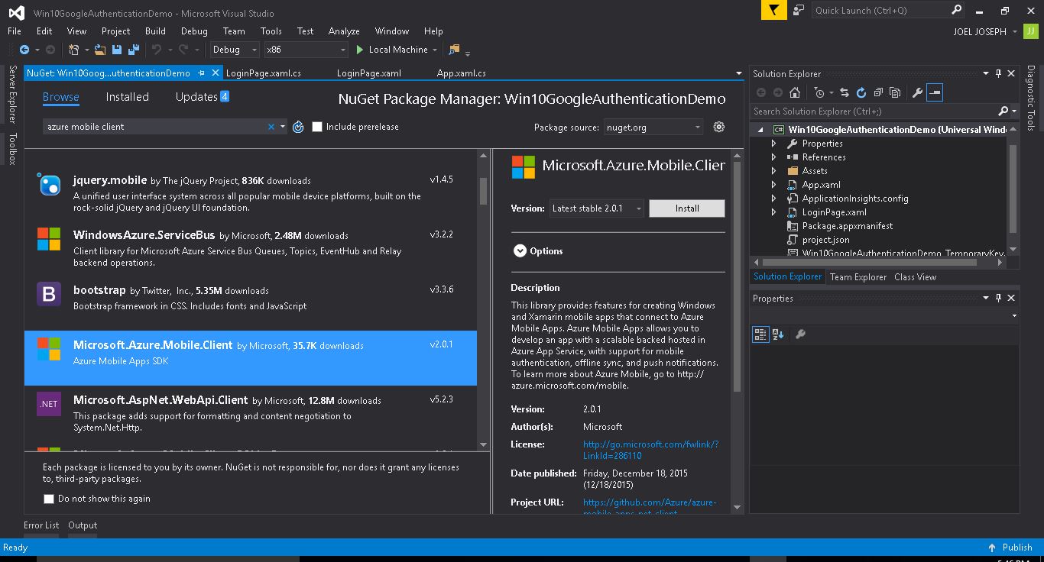
Task: Click the Solution Explorer Home icon
Action: click(x=795, y=92)
